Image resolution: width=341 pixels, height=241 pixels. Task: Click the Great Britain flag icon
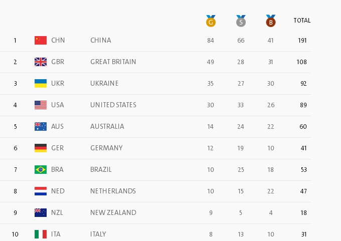click(x=41, y=62)
